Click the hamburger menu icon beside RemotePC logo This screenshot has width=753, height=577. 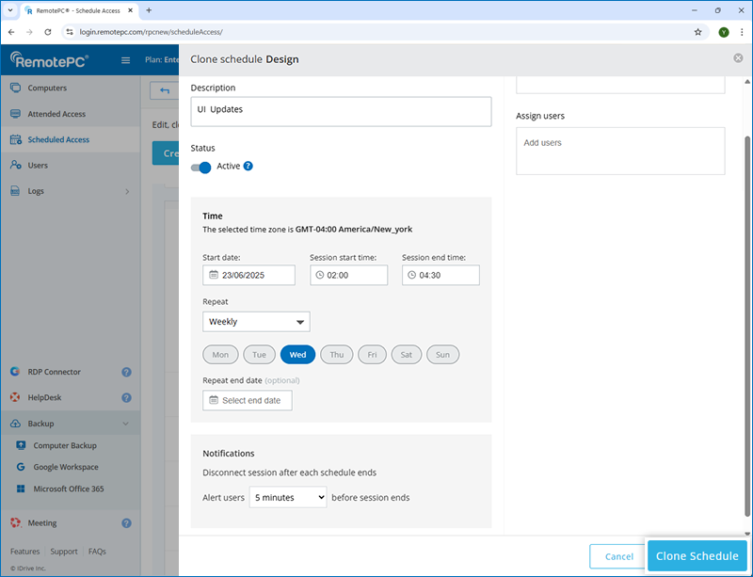pyautogui.click(x=126, y=61)
